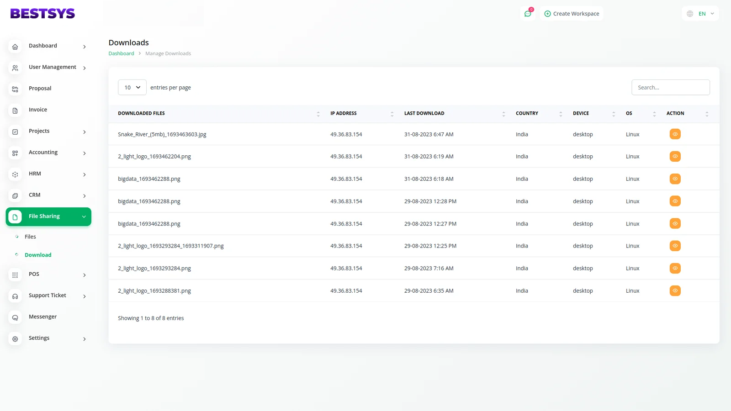Sort table by Last Download column

pos(424,113)
